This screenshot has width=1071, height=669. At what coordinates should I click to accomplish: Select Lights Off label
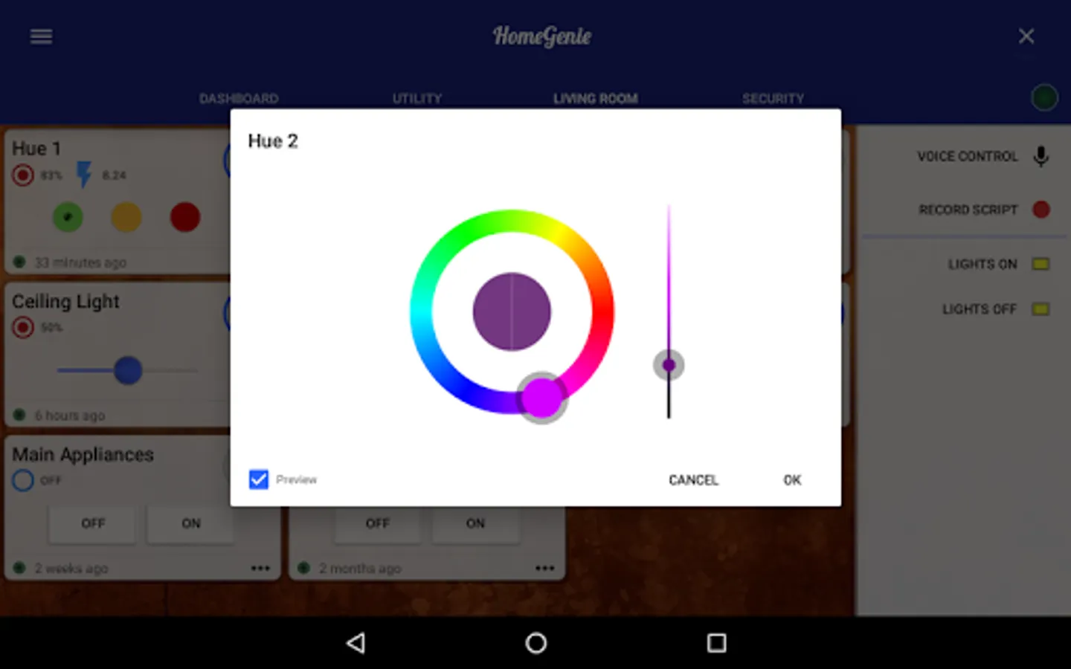[x=980, y=309]
